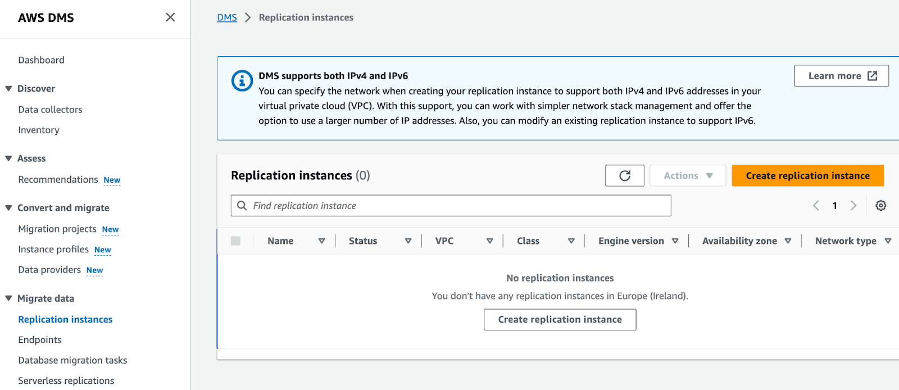Click the Status column header
The width and height of the screenshot is (899, 390).
(363, 241)
